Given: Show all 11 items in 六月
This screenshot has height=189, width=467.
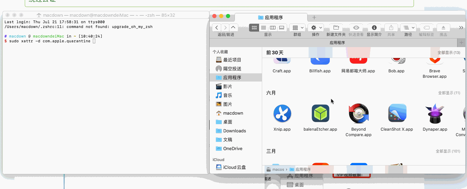Looking at the screenshot, I should 449,93.
